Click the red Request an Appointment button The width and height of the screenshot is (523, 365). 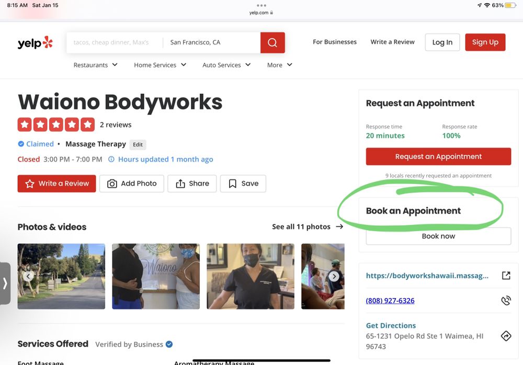point(438,156)
